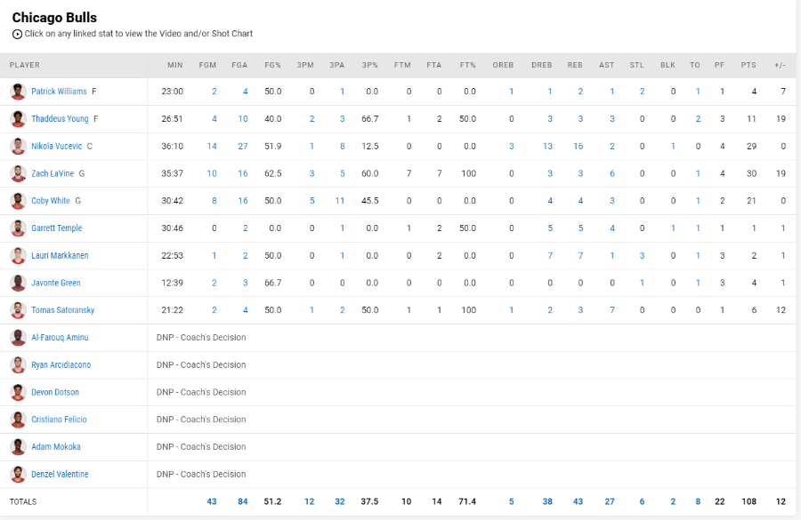Click the Chicago Bulls heading
The width and height of the screenshot is (801, 520).
(54, 18)
